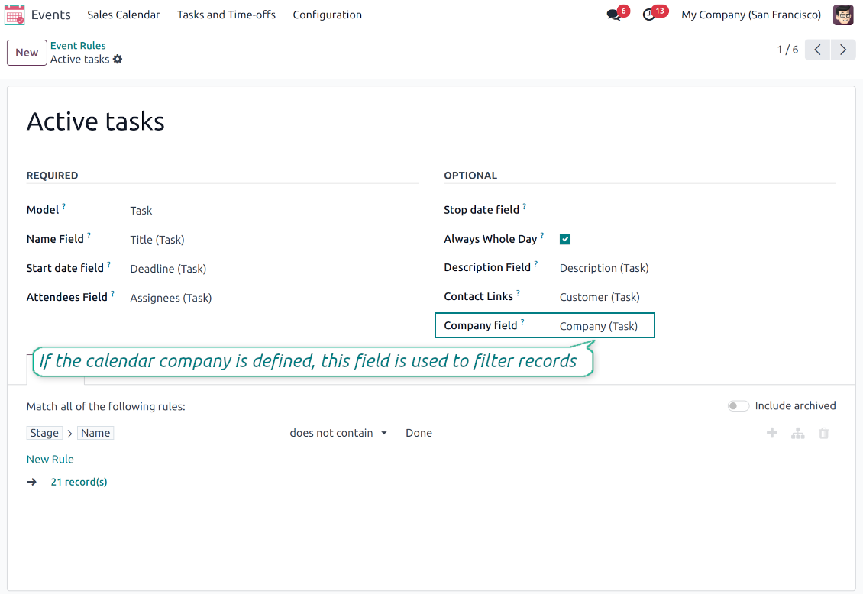Image resolution: width=863 pixels, height=594 pixels.
Task: Add branch with the hierarchy icon
Action: click(x=798, y=434)
